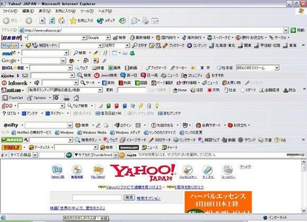This screenshot has width=307, height=222.
Task: Open the Mail icon in toolbar
Action: [x=134, y=21]
